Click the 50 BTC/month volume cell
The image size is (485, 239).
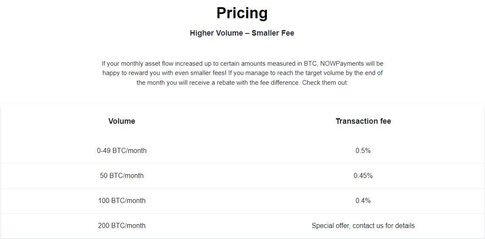122,175
